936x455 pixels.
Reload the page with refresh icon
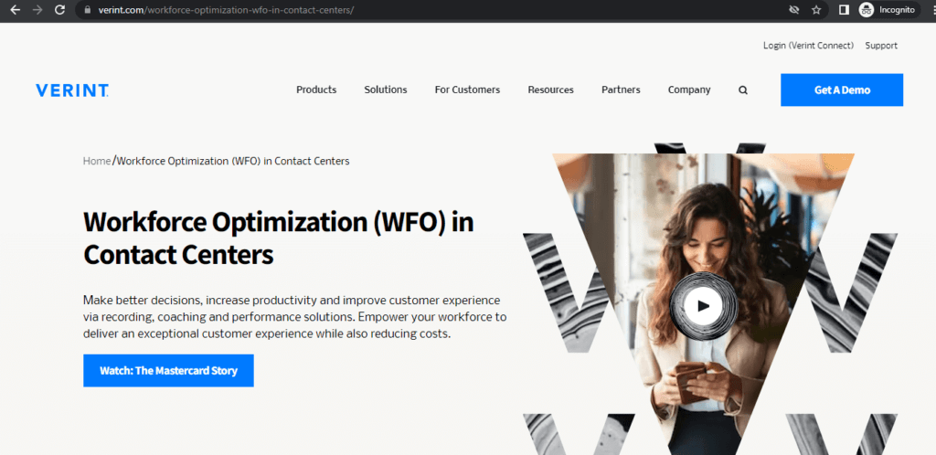(x=59, y=10)
